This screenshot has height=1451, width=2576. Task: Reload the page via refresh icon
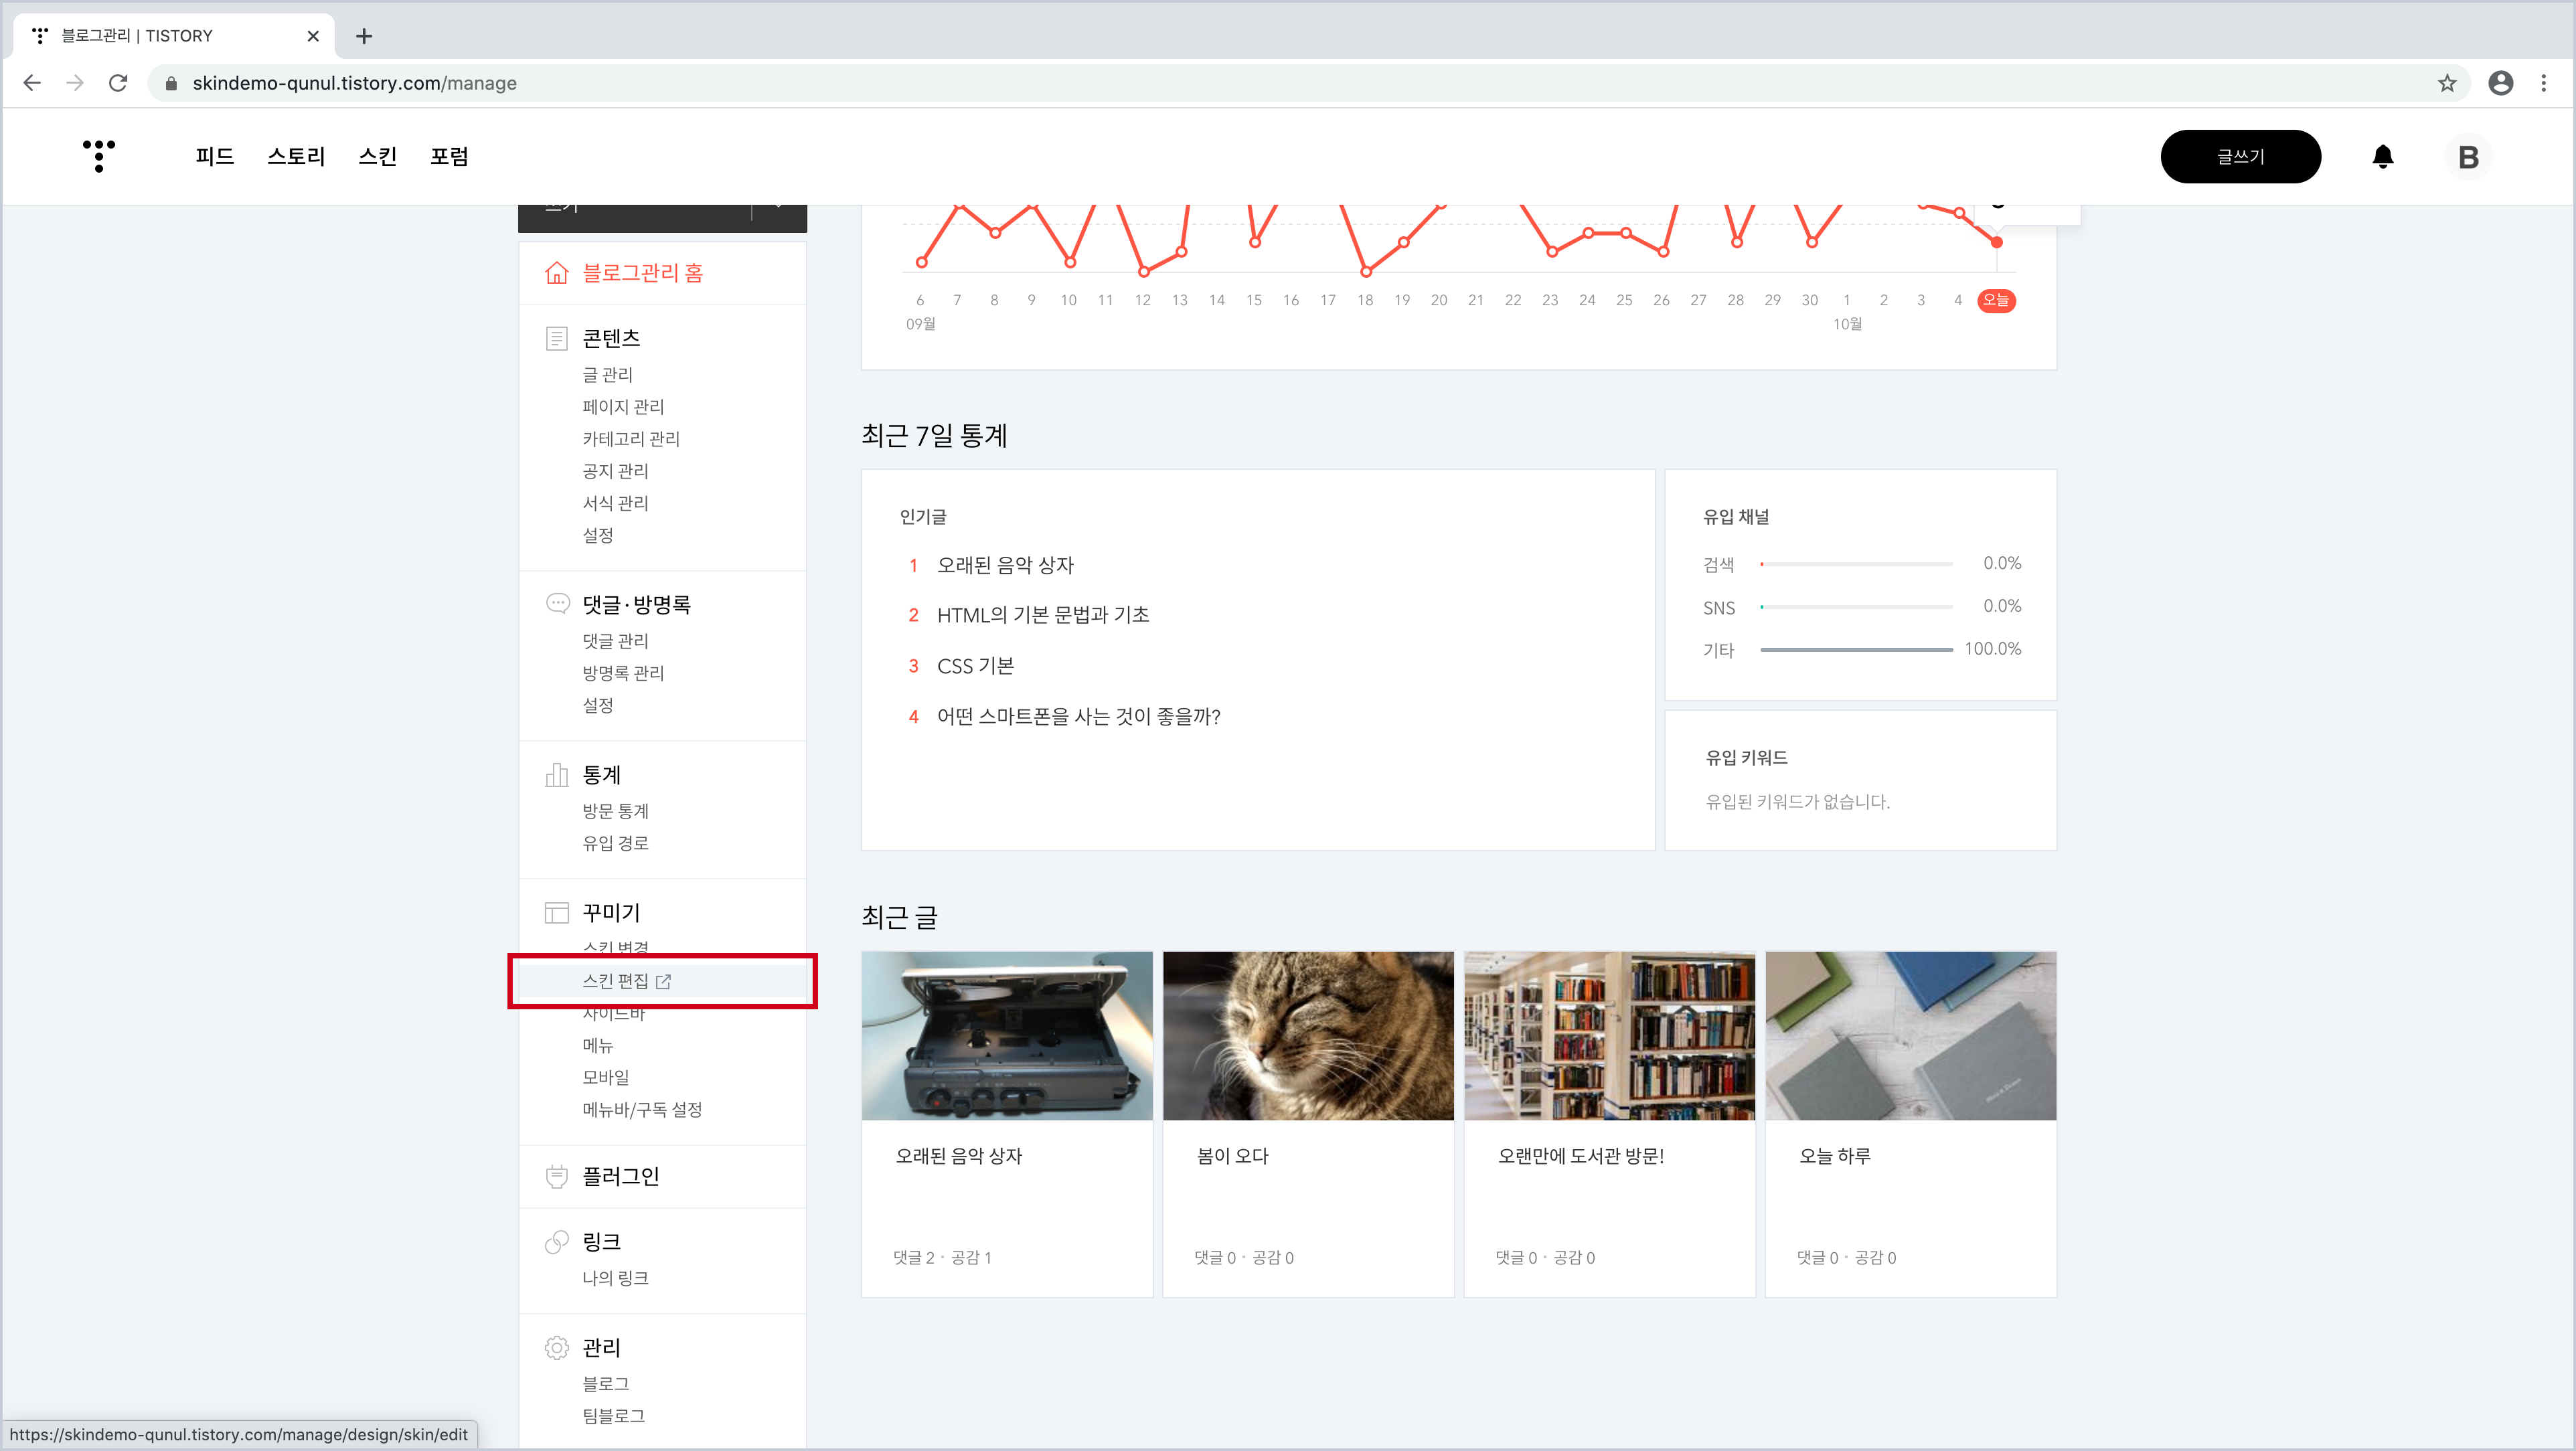pos(118,83)
